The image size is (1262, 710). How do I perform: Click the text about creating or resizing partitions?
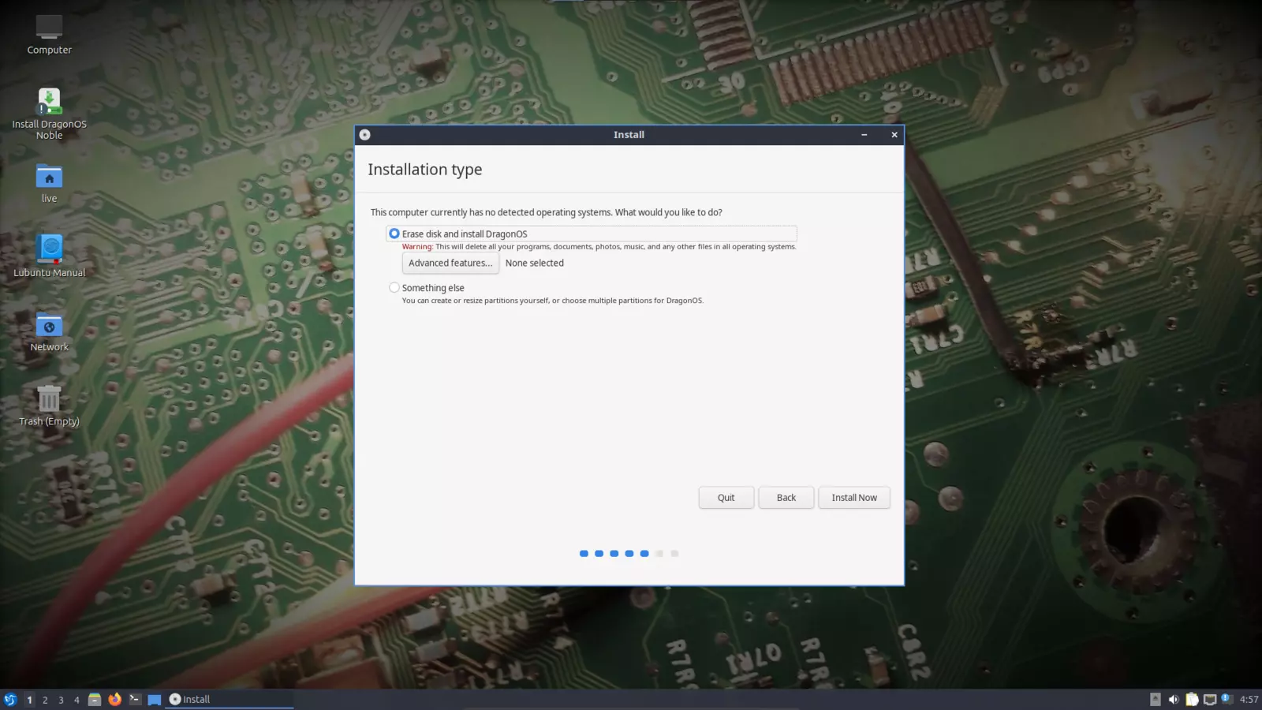[553, 301]
